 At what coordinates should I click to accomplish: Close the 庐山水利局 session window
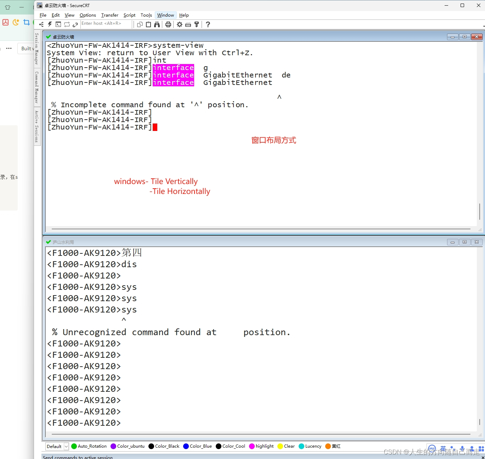click(476, 242)
